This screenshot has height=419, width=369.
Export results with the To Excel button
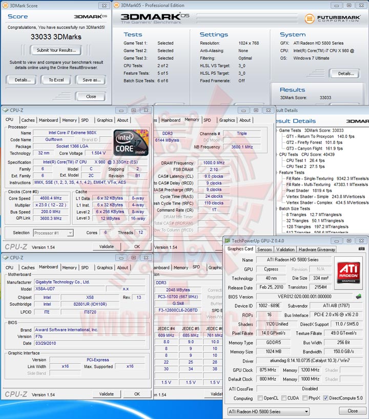click(56, 80)
